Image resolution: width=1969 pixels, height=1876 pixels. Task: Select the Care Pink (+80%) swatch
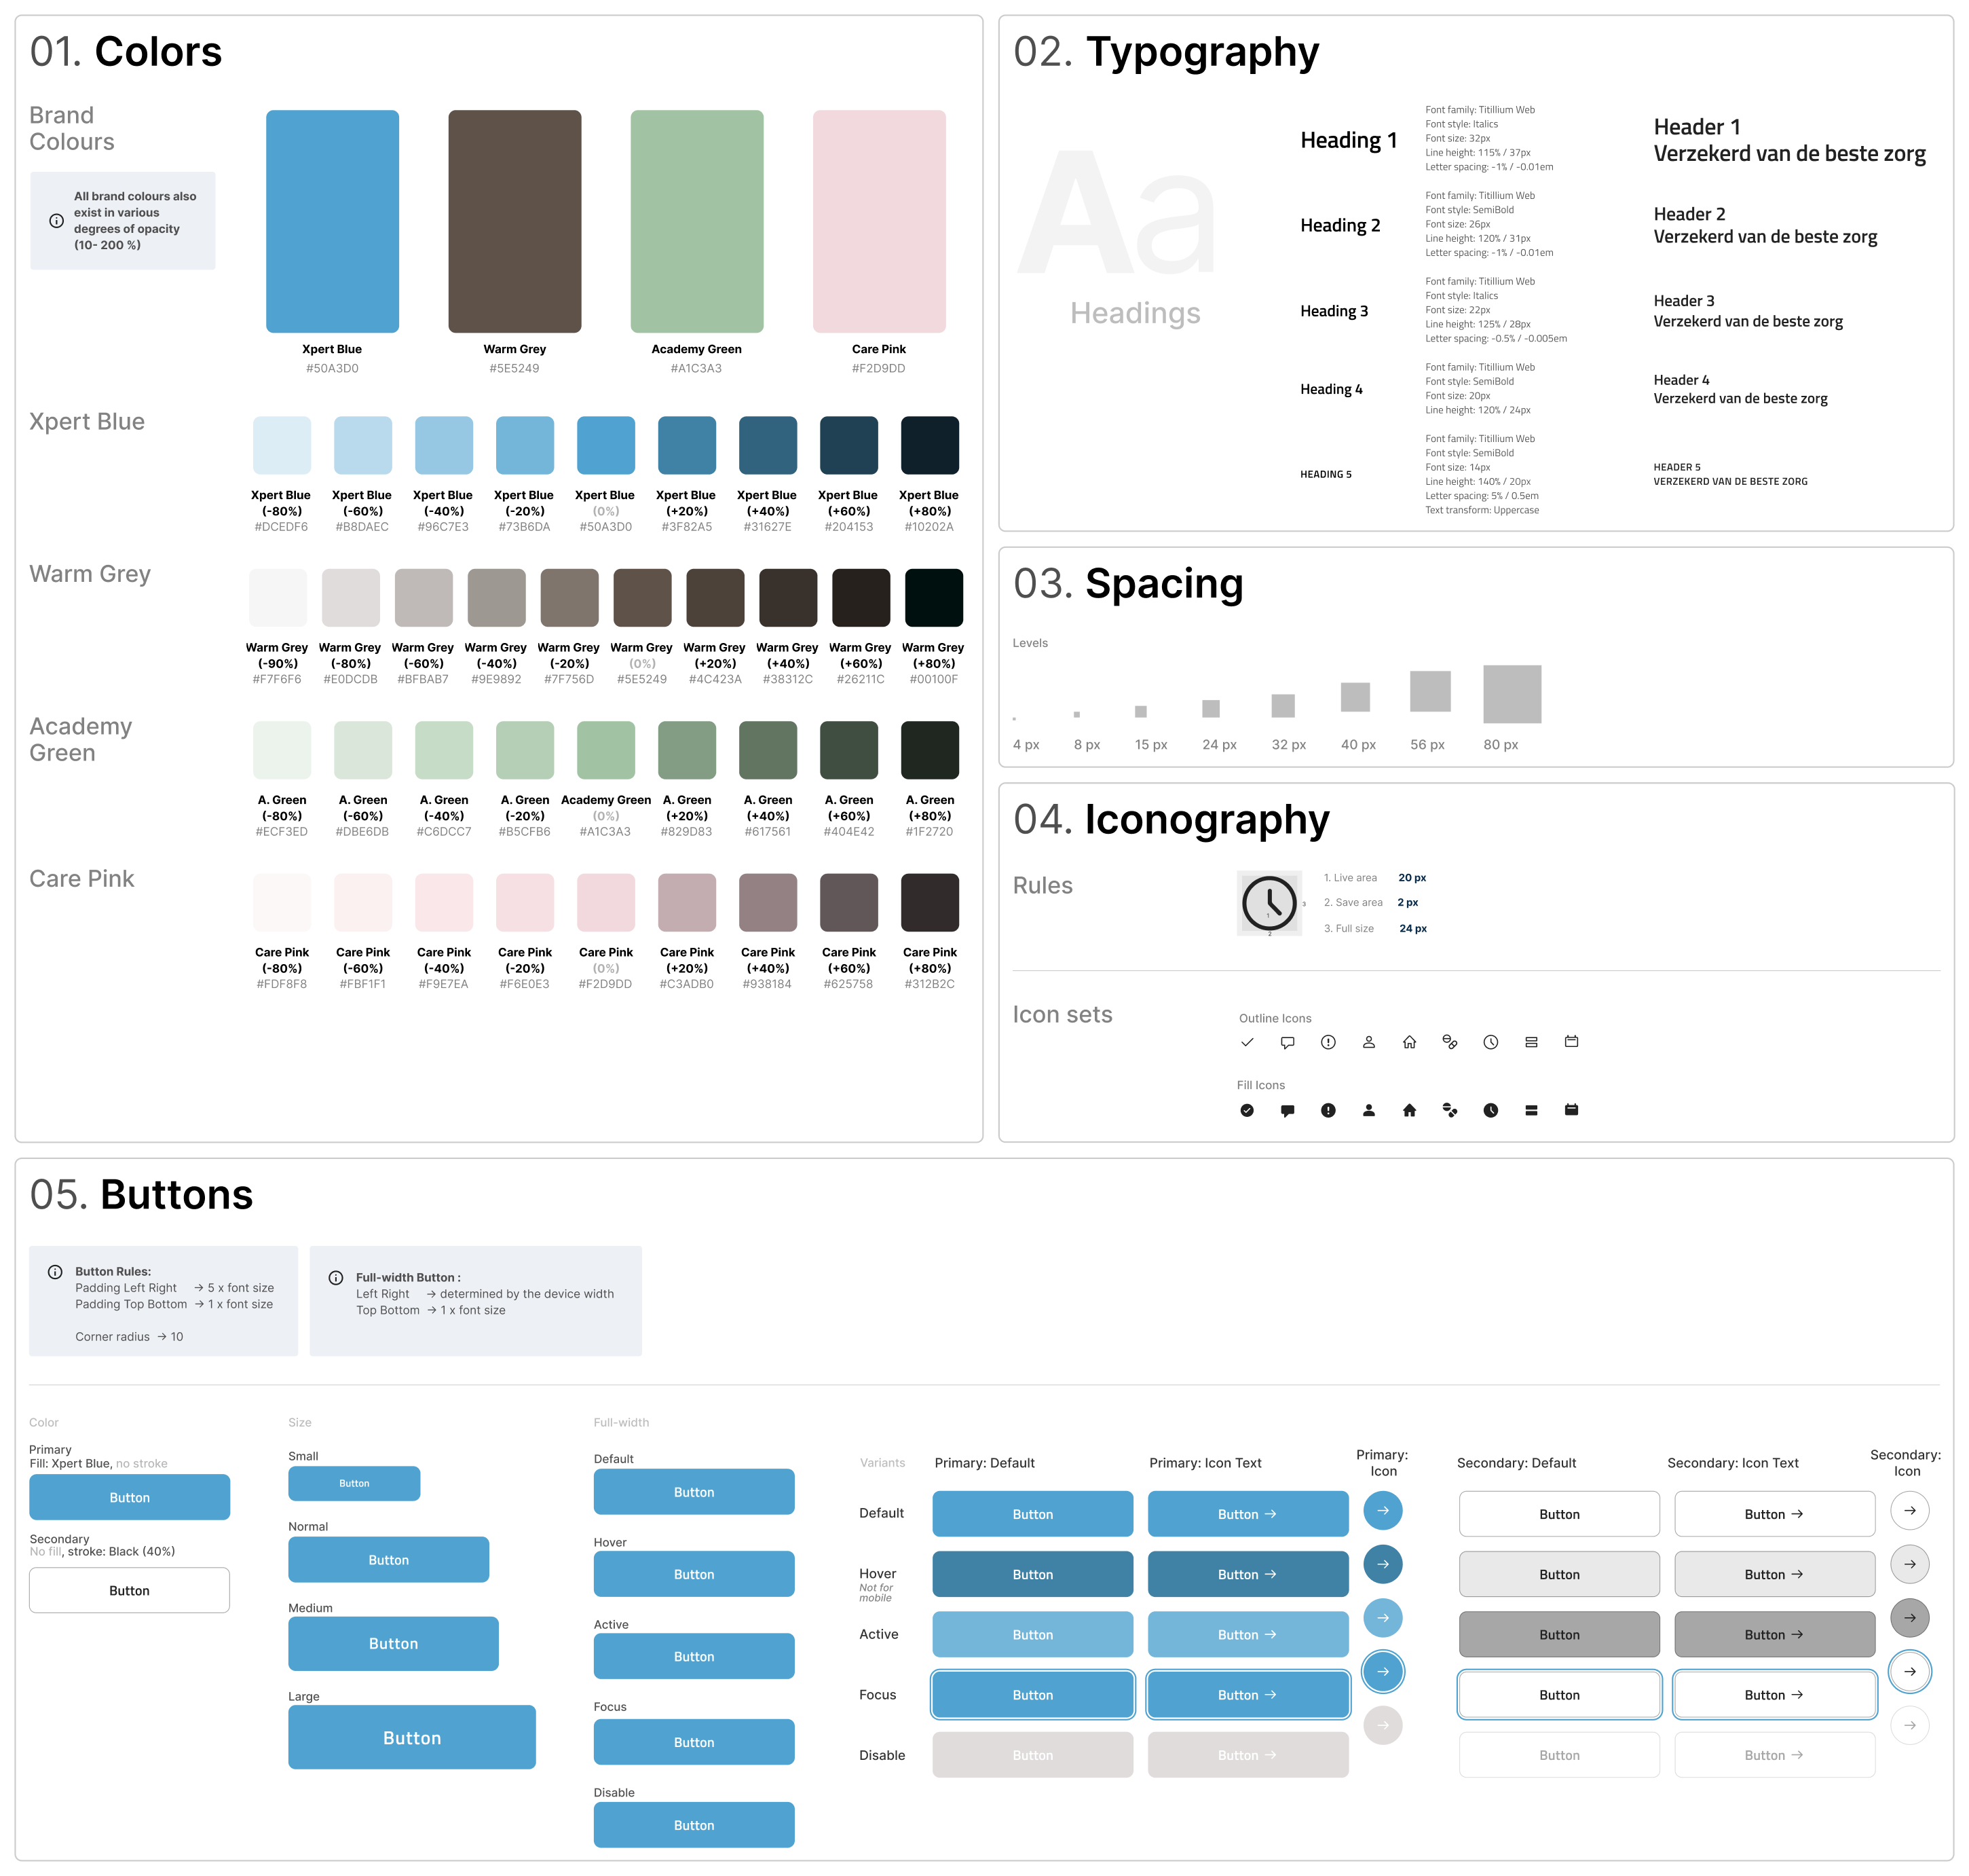point(930,902)
